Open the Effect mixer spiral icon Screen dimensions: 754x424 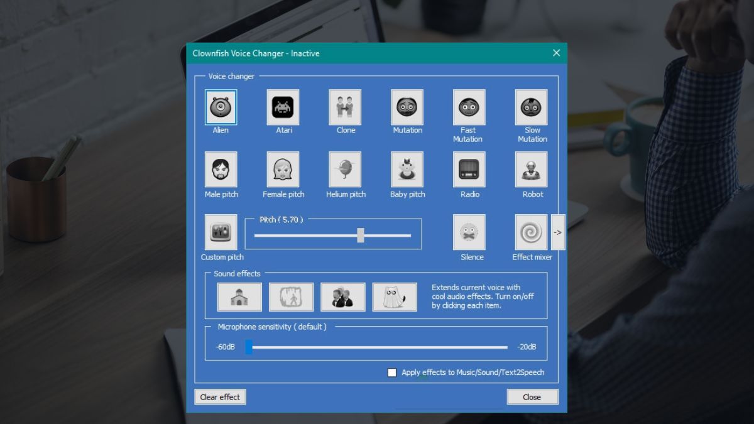[532, 232]
